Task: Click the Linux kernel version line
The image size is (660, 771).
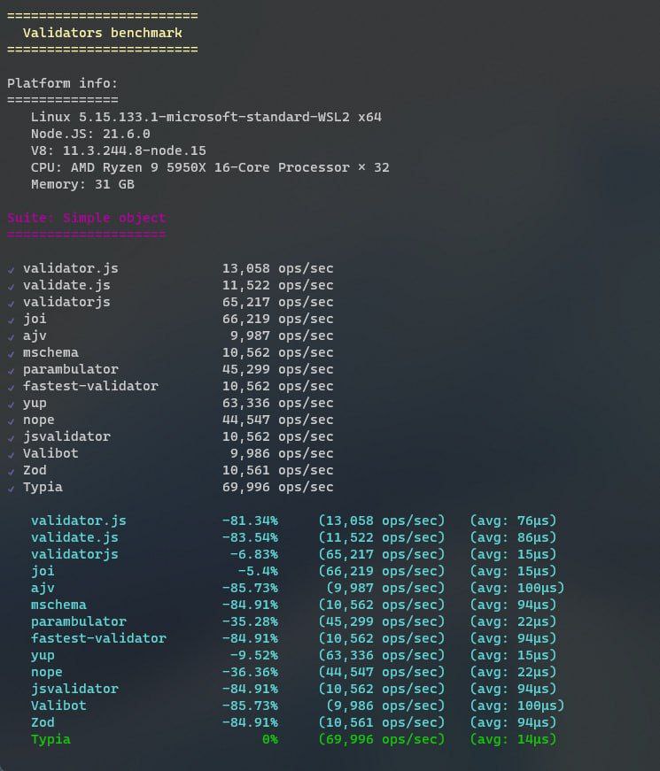Action: point(206,117)
